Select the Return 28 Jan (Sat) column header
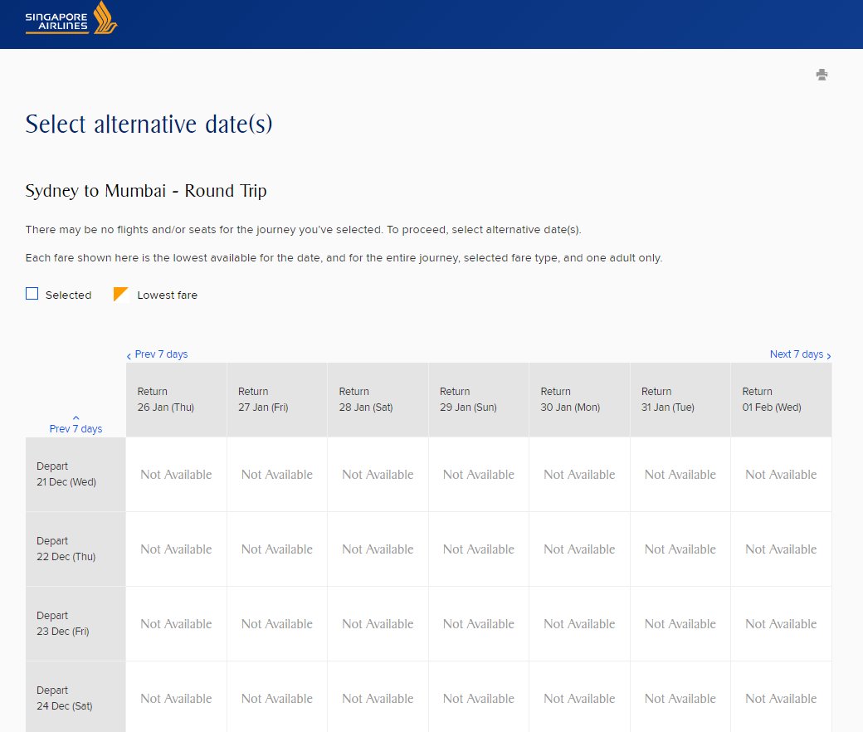This screenshot has width=863, height=732. 378,399
